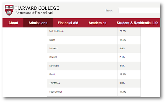This screenshot has width=166, height=103.
Task: Click the Central region label
Action: click(x=53, y=57)
